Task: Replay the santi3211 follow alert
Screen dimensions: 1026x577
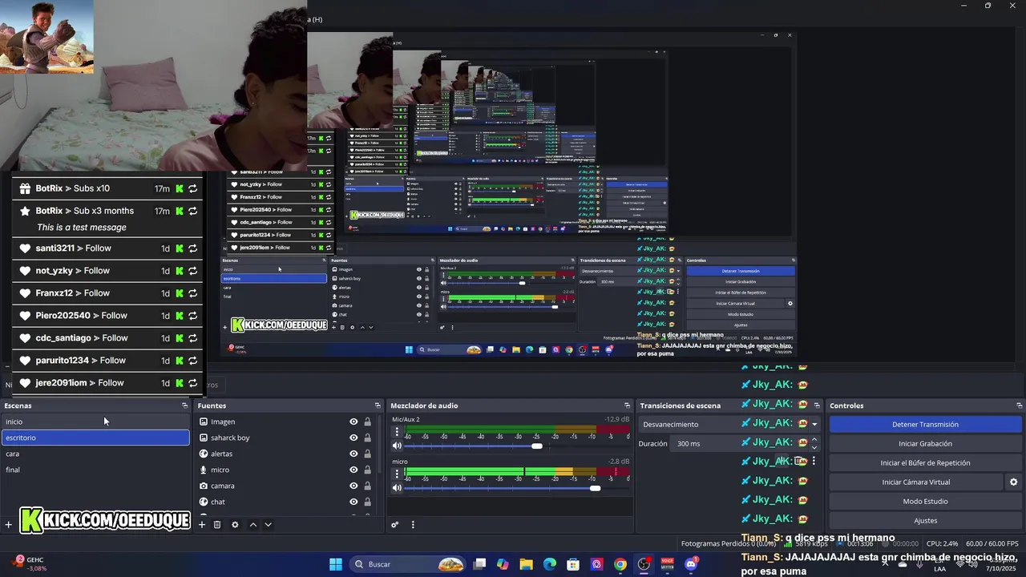Action: [x=193, y=248]
